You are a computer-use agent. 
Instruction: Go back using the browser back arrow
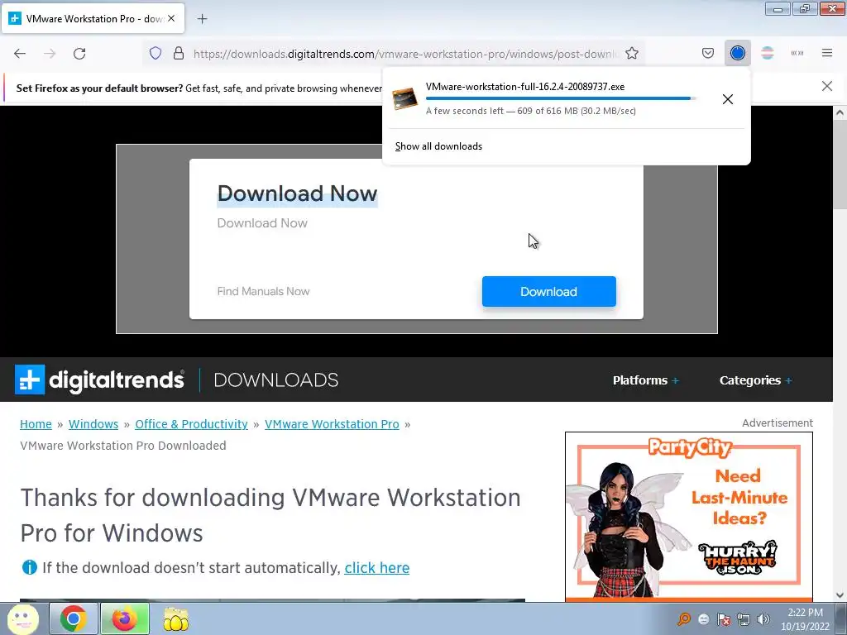20,54
